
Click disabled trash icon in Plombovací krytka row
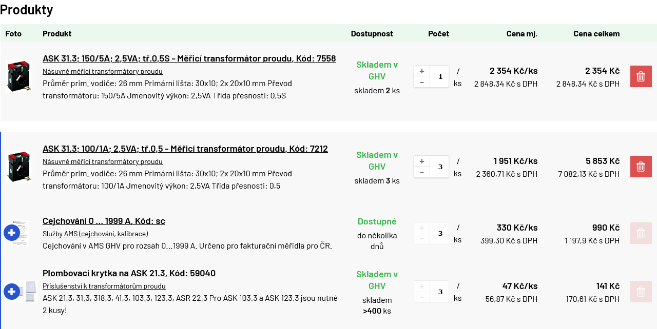641,292
